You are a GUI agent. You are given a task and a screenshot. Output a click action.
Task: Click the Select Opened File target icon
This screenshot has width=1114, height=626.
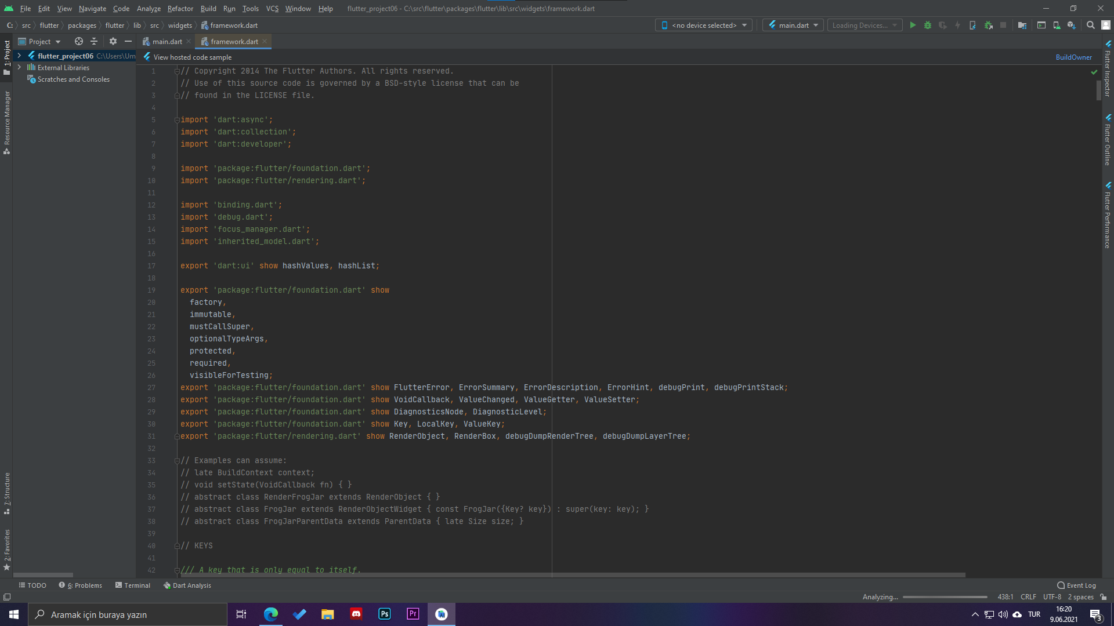point(79,42)
